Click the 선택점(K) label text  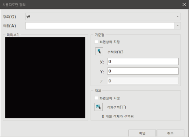(115, 52)
